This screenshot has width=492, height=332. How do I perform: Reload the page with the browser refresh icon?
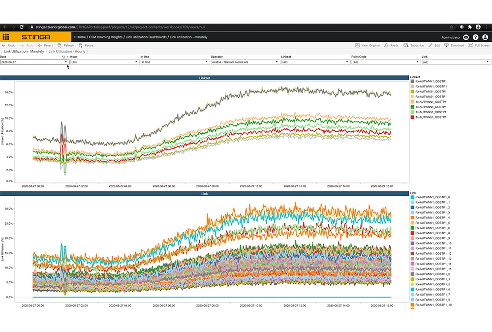(21, 27)
